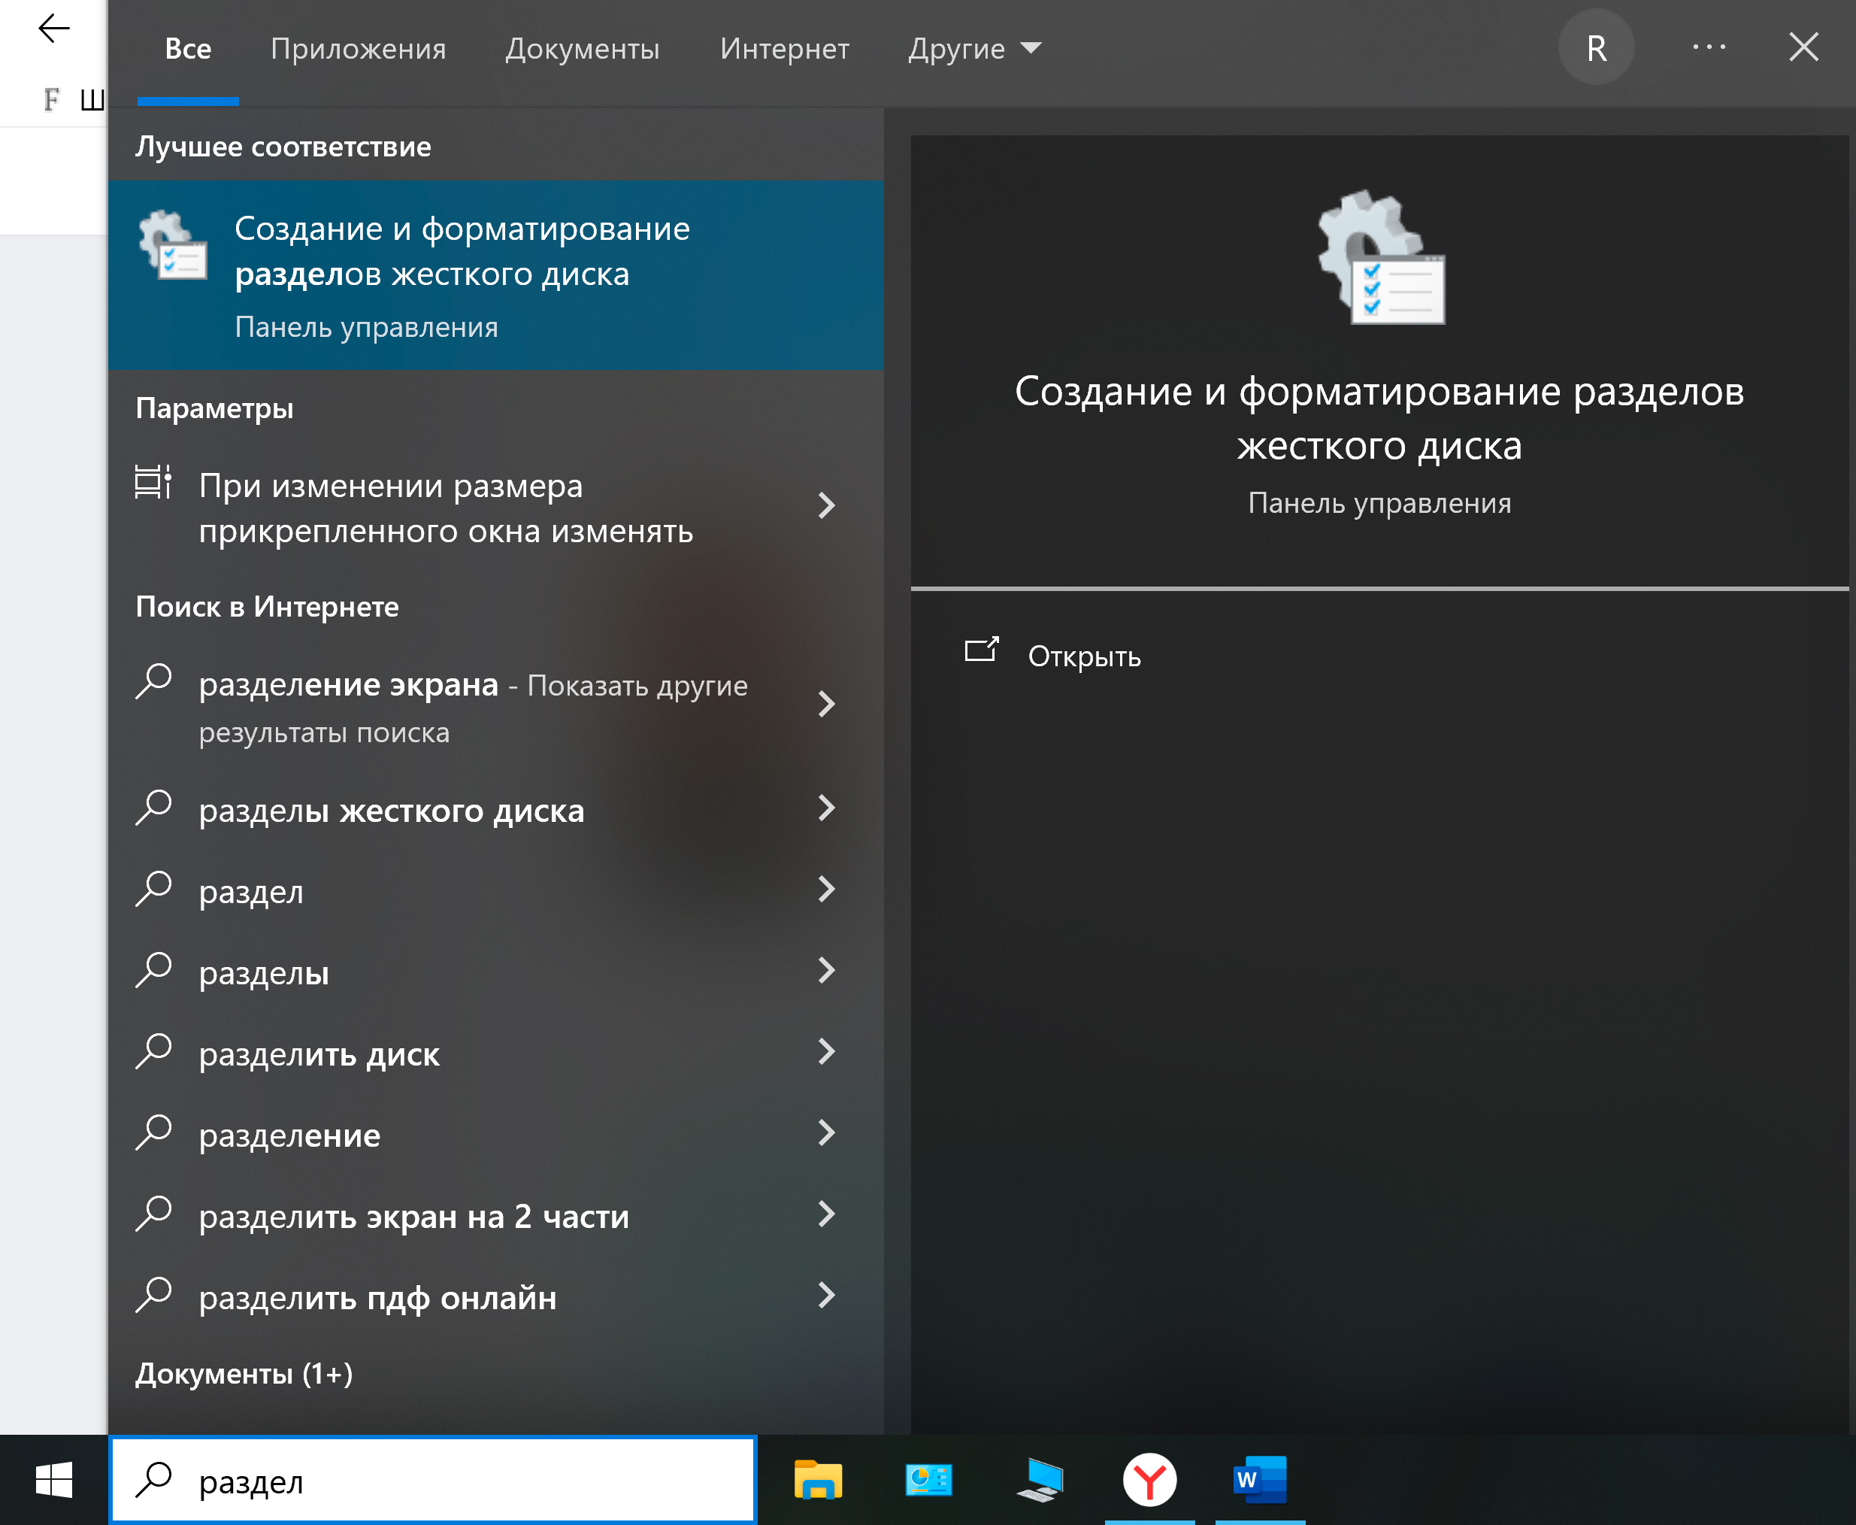Viewport: 1856px width, 1525px height.
Task: Click search icon beside suggestion разделение
Action: click(x=153, y=1133)
